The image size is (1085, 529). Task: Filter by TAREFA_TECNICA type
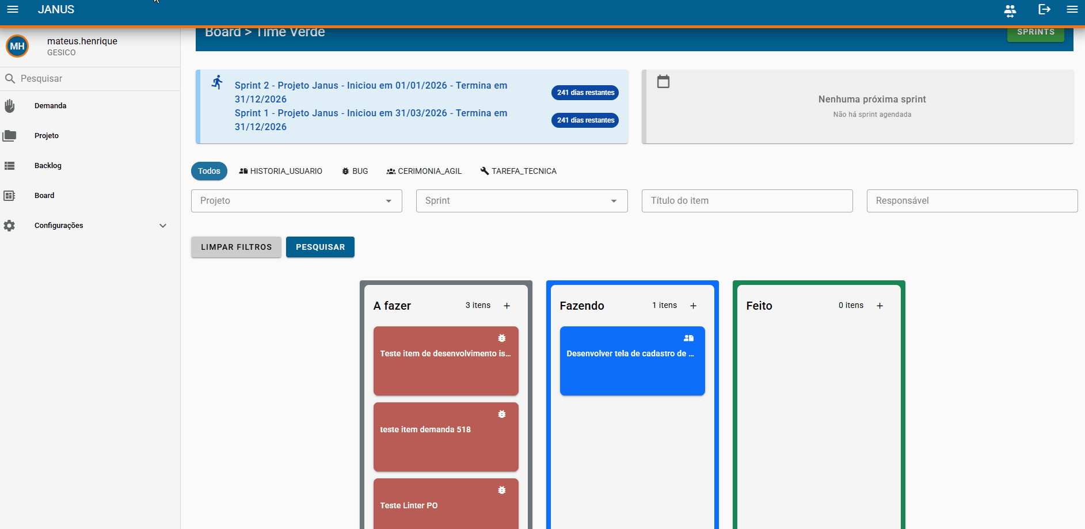(519, 171)
